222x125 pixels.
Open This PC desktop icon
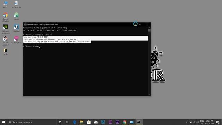pyautogui.click(x=6, y=4)
